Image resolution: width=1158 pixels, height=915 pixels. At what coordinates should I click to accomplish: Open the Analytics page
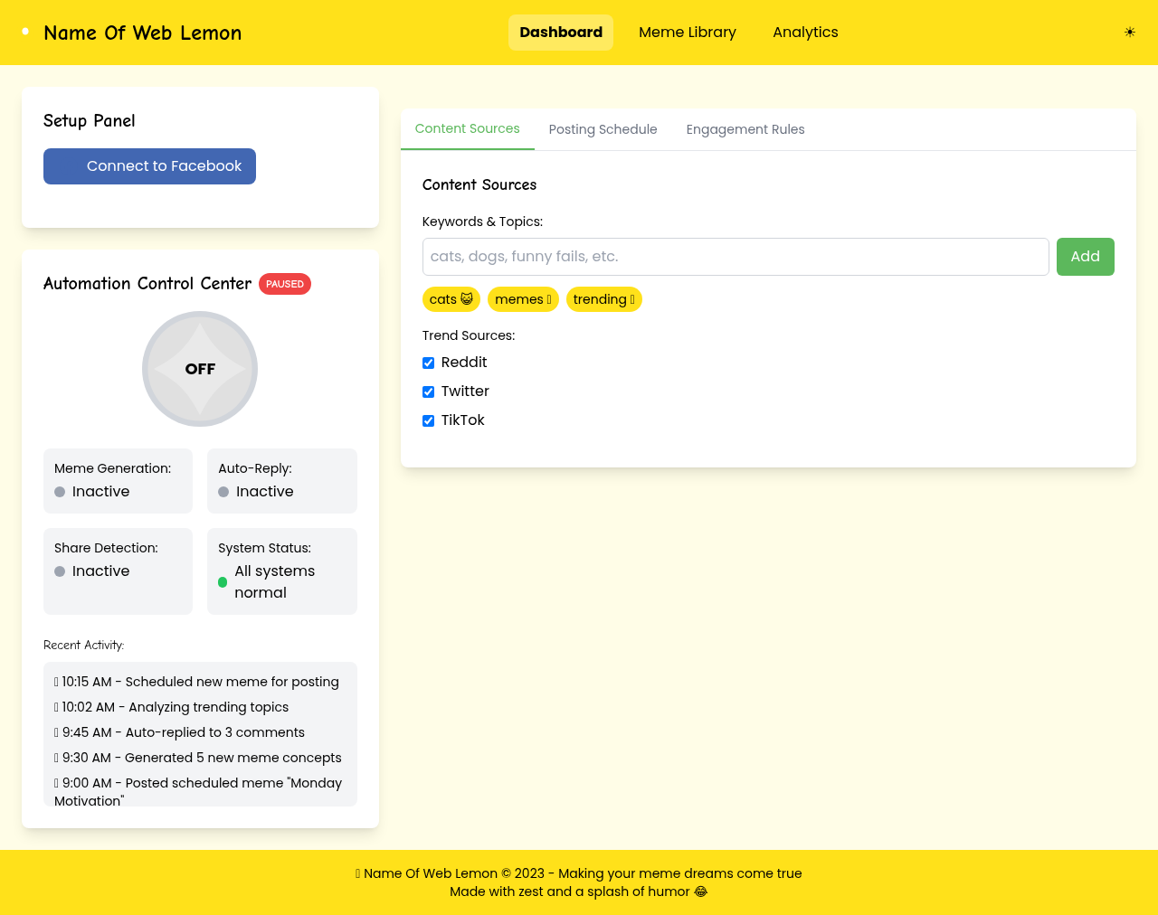click(805, 32)
